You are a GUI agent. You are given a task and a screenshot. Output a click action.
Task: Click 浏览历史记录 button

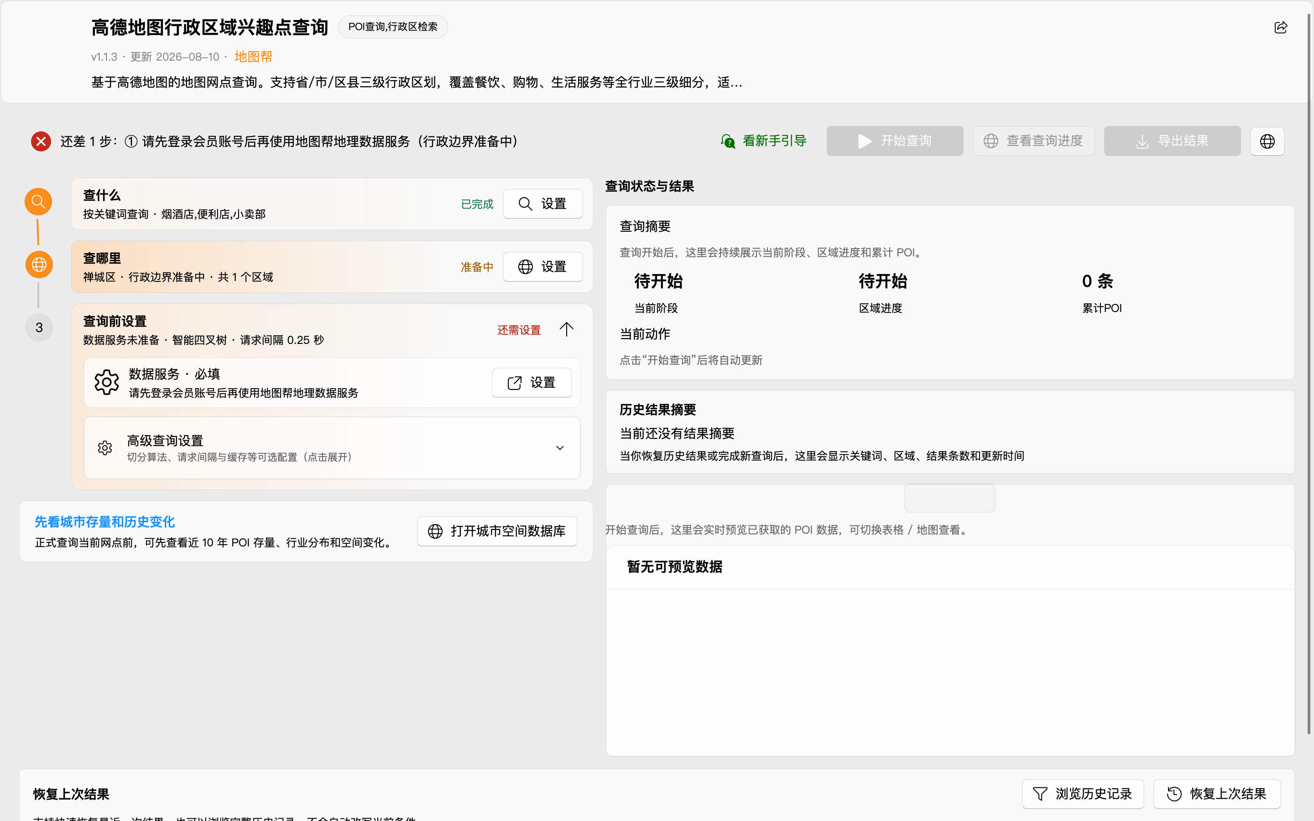pyautogui.click(x=1083, y=794)
